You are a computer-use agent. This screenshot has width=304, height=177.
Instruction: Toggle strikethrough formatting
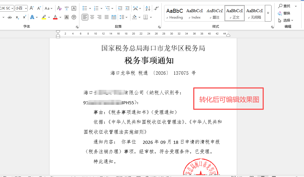pos(9,17)
